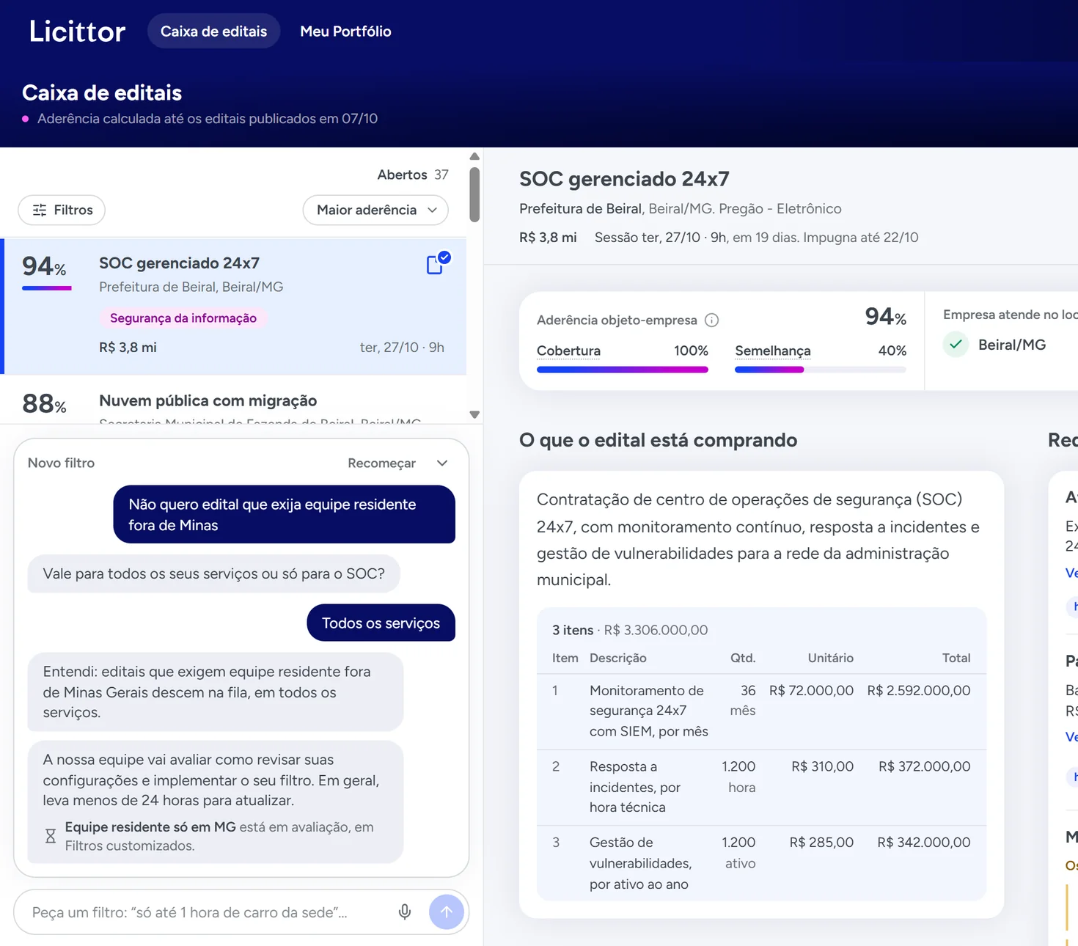This screenshot has width=1078, height=946.
Task: Click the R$ 372.000,00 total cell
Action: 925,766
